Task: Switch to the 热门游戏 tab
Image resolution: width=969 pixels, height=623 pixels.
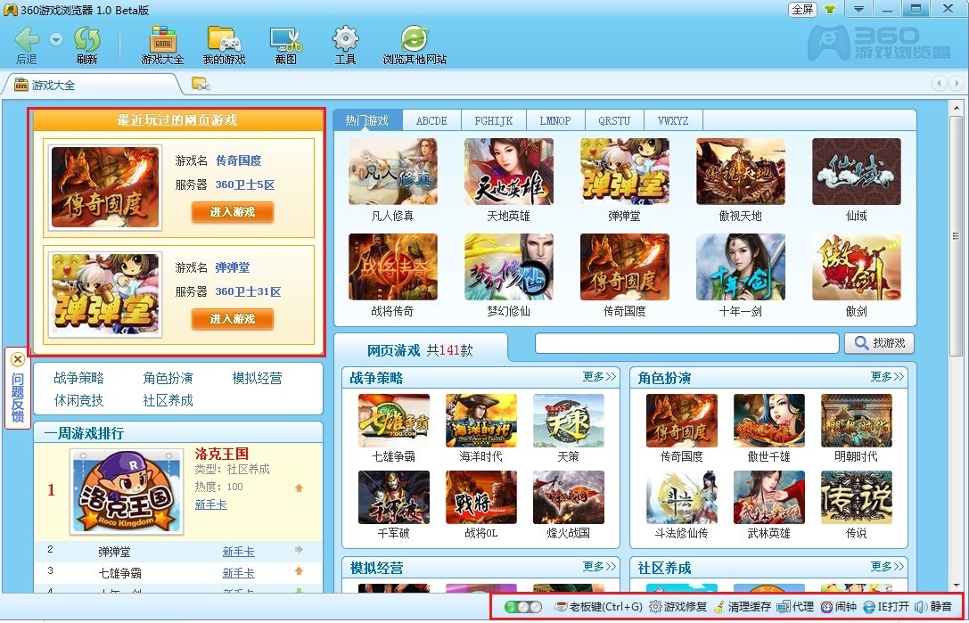Action: pos(367,120)
